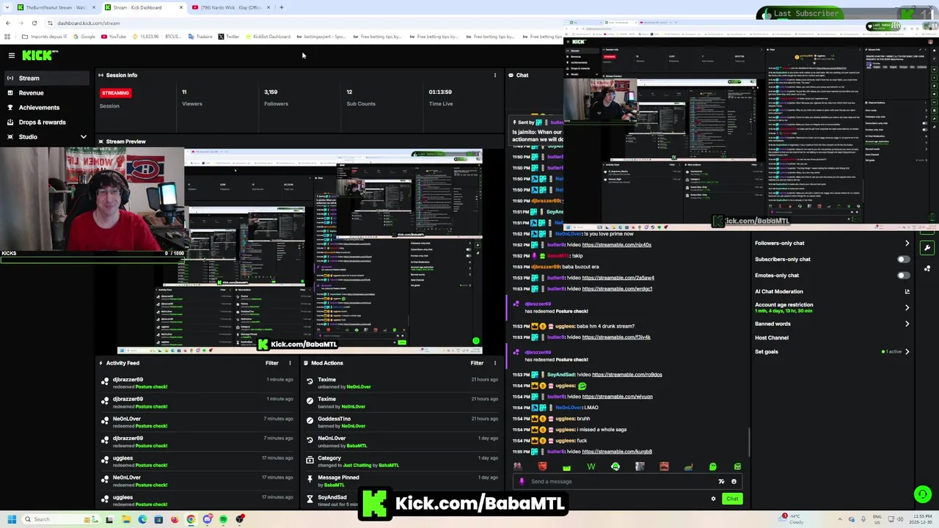Open the emote picker smiley in message box
Image resolution: width=939 pixels, height=528 pixels.
point(734,482)
